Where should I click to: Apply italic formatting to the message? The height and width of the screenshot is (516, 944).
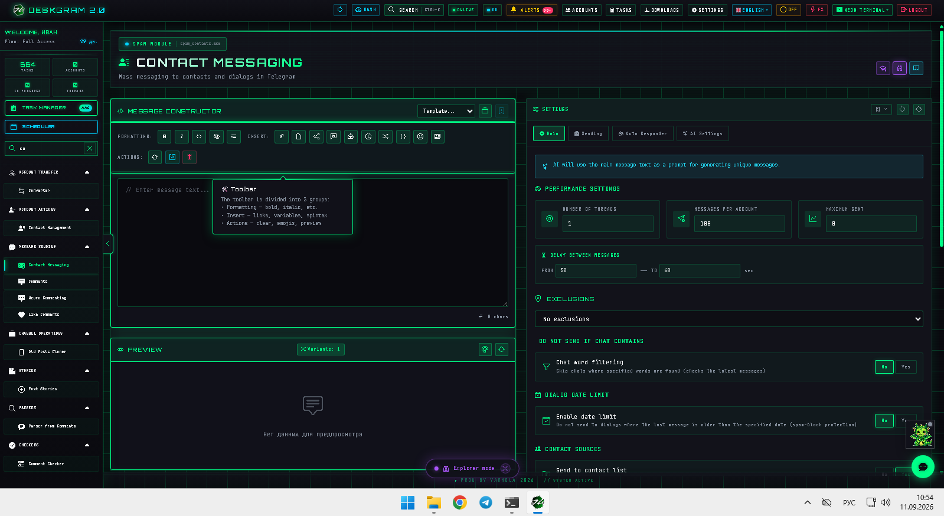pos(182,136)
